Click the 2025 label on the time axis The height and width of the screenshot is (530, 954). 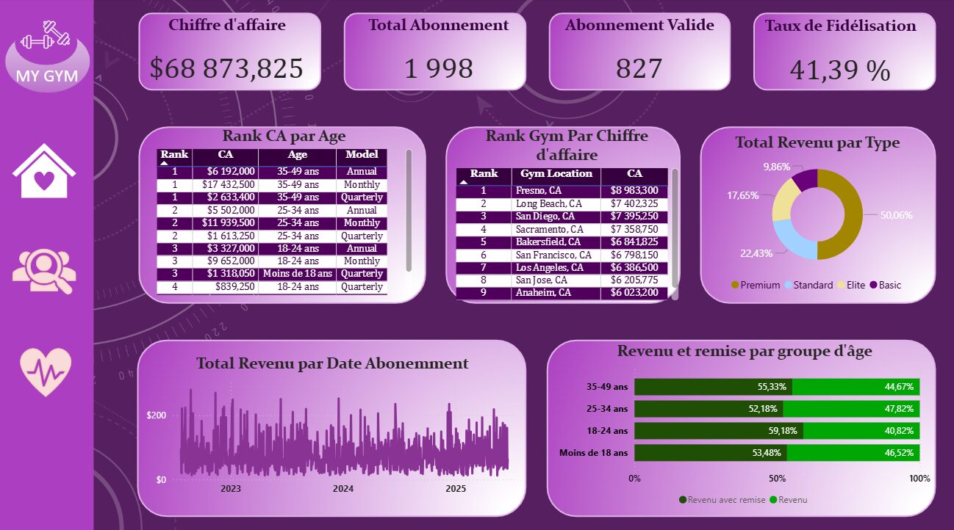456,489
